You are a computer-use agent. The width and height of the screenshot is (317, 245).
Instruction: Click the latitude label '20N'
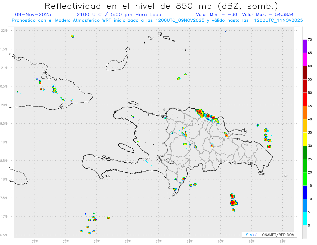coord(4,105)
